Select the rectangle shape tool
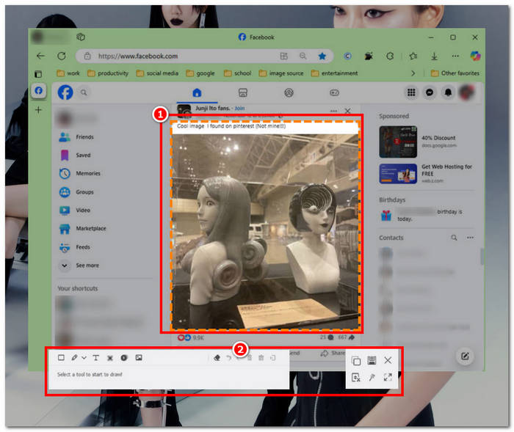 (61, 357)
